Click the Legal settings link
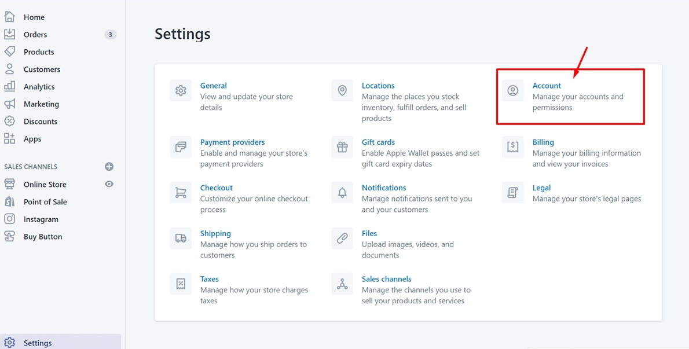689x349 pixels. point(541,188)
